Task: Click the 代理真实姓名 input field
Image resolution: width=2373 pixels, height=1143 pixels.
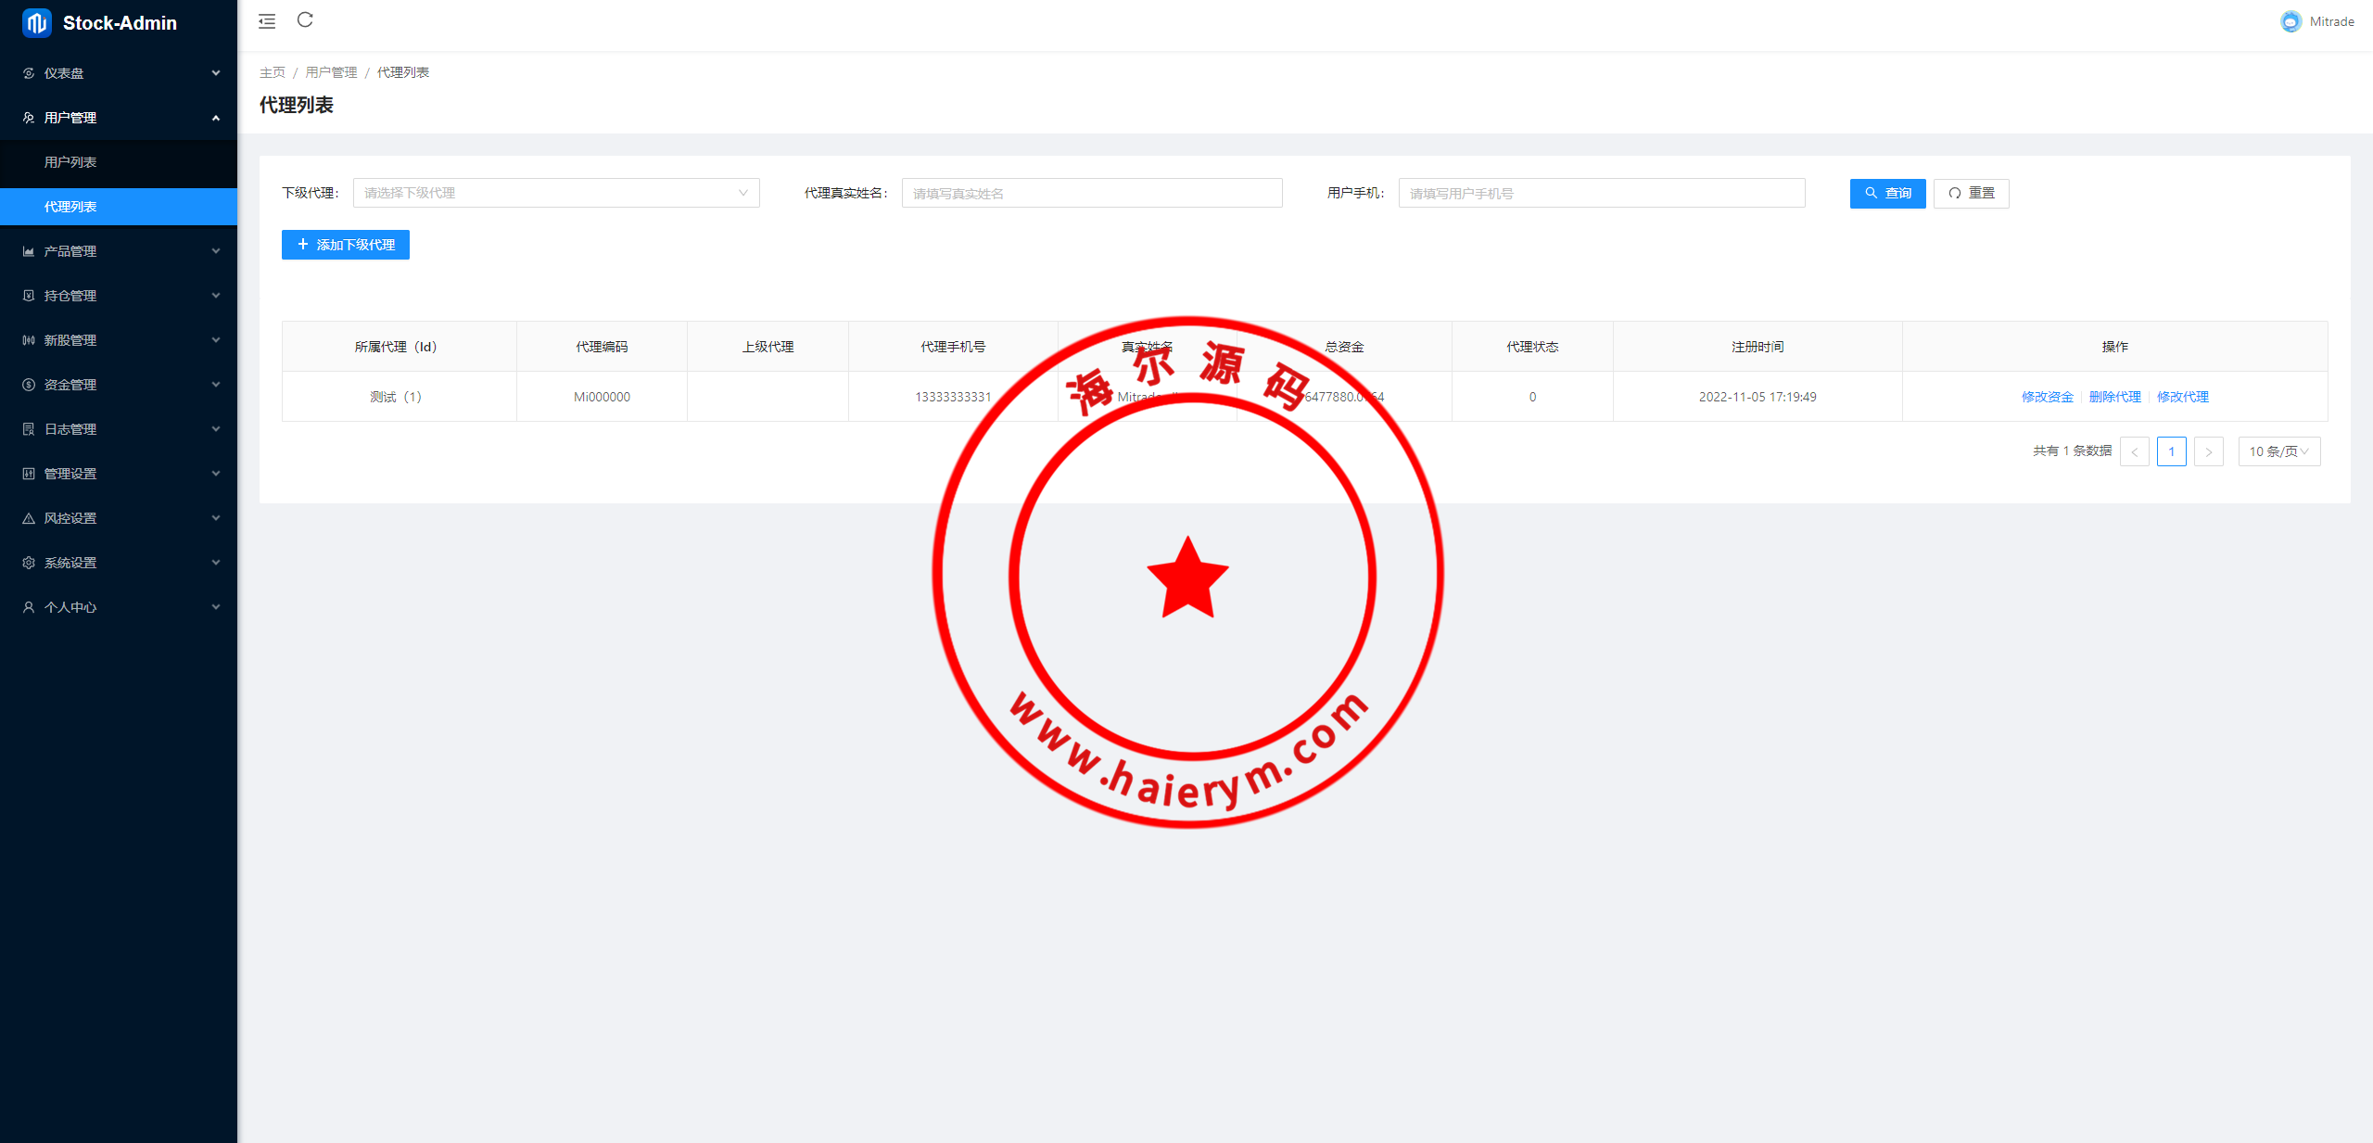Action: [x=1091, y=193]
